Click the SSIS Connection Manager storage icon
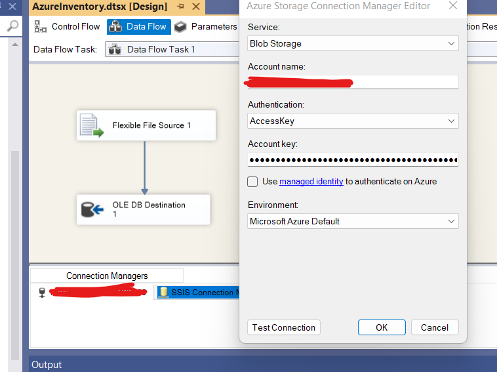497x372 pixels. tap(163, 292)
